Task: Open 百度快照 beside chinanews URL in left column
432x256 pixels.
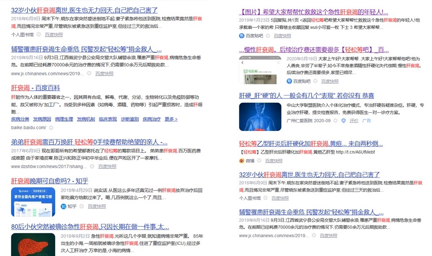Action: (104, 74)
